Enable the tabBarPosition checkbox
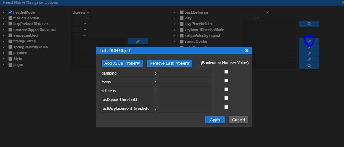The width and height of the screenshot is (344, 147). pyautogui.click(x=10, y=18)
